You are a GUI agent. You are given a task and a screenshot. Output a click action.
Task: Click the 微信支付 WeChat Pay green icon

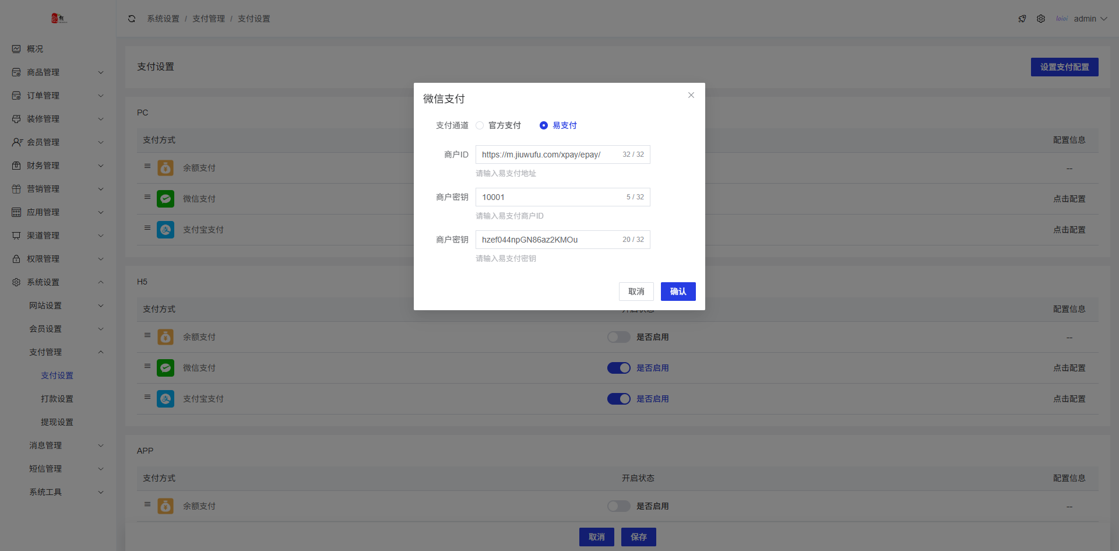coord(166,198)
